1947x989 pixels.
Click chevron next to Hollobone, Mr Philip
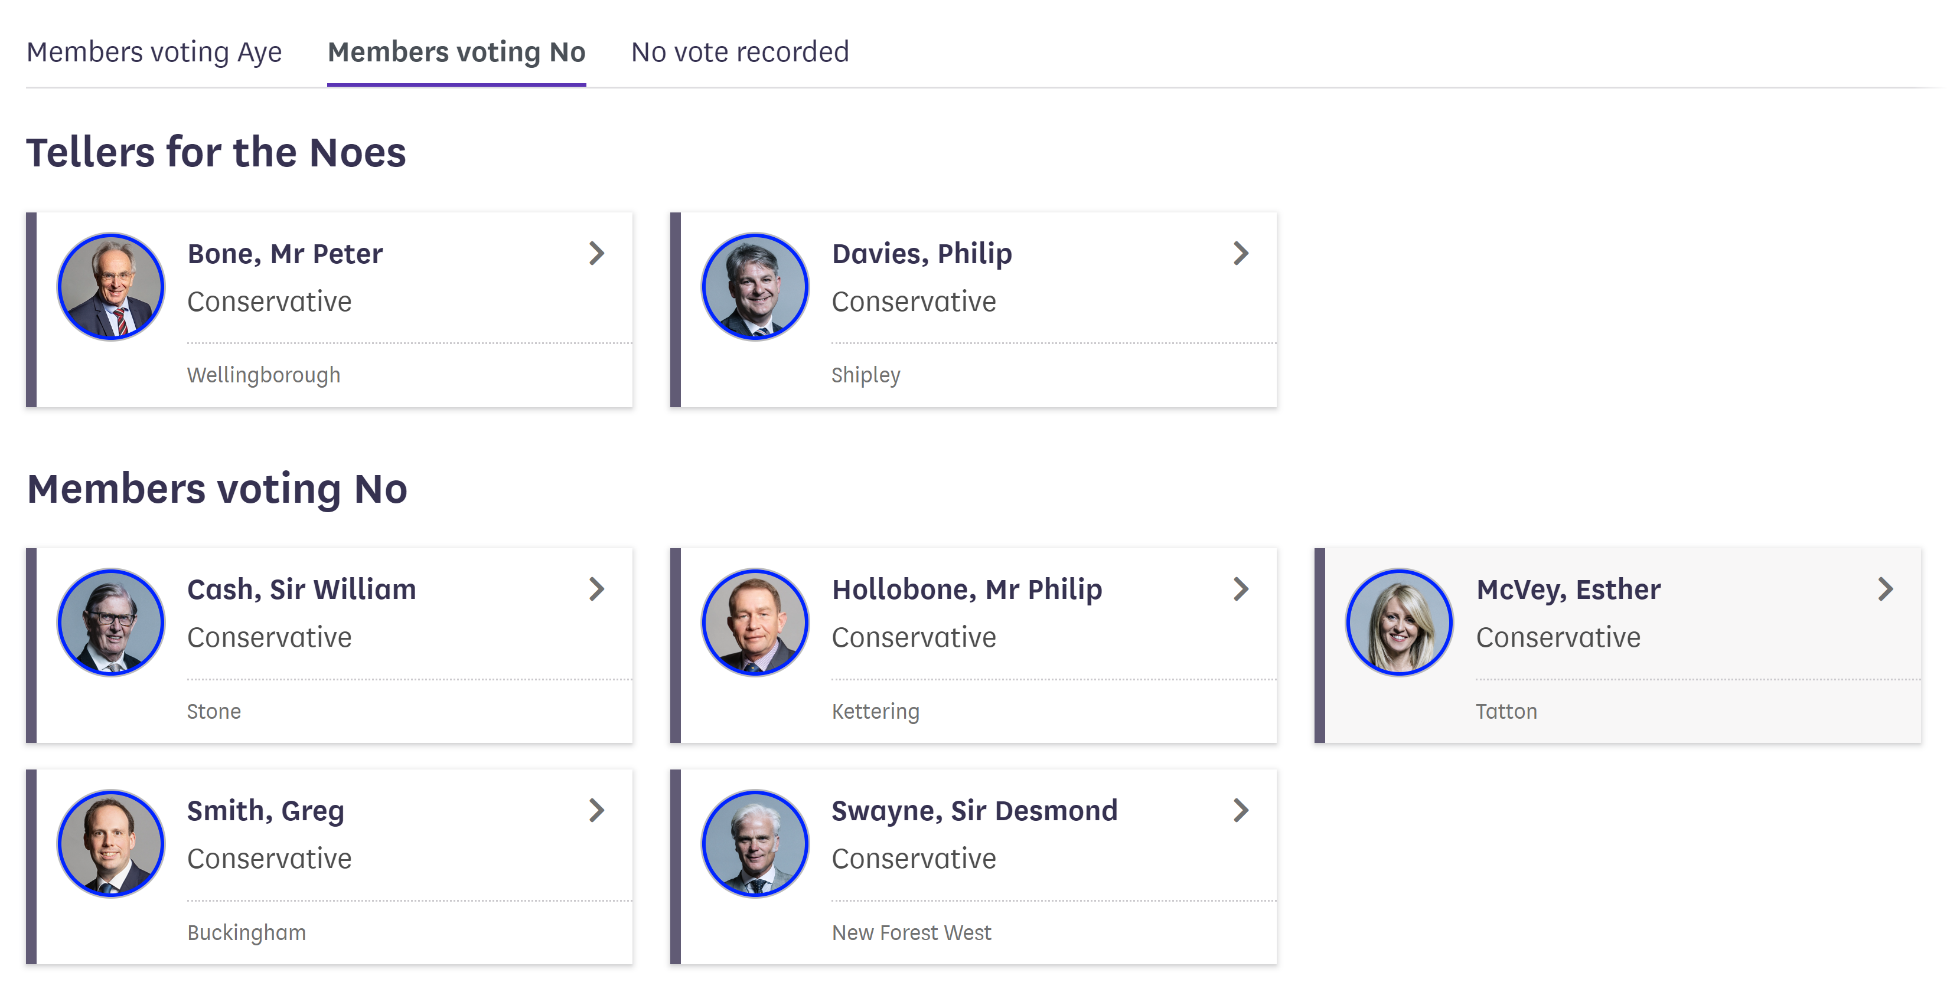(x=1240, y=590)
